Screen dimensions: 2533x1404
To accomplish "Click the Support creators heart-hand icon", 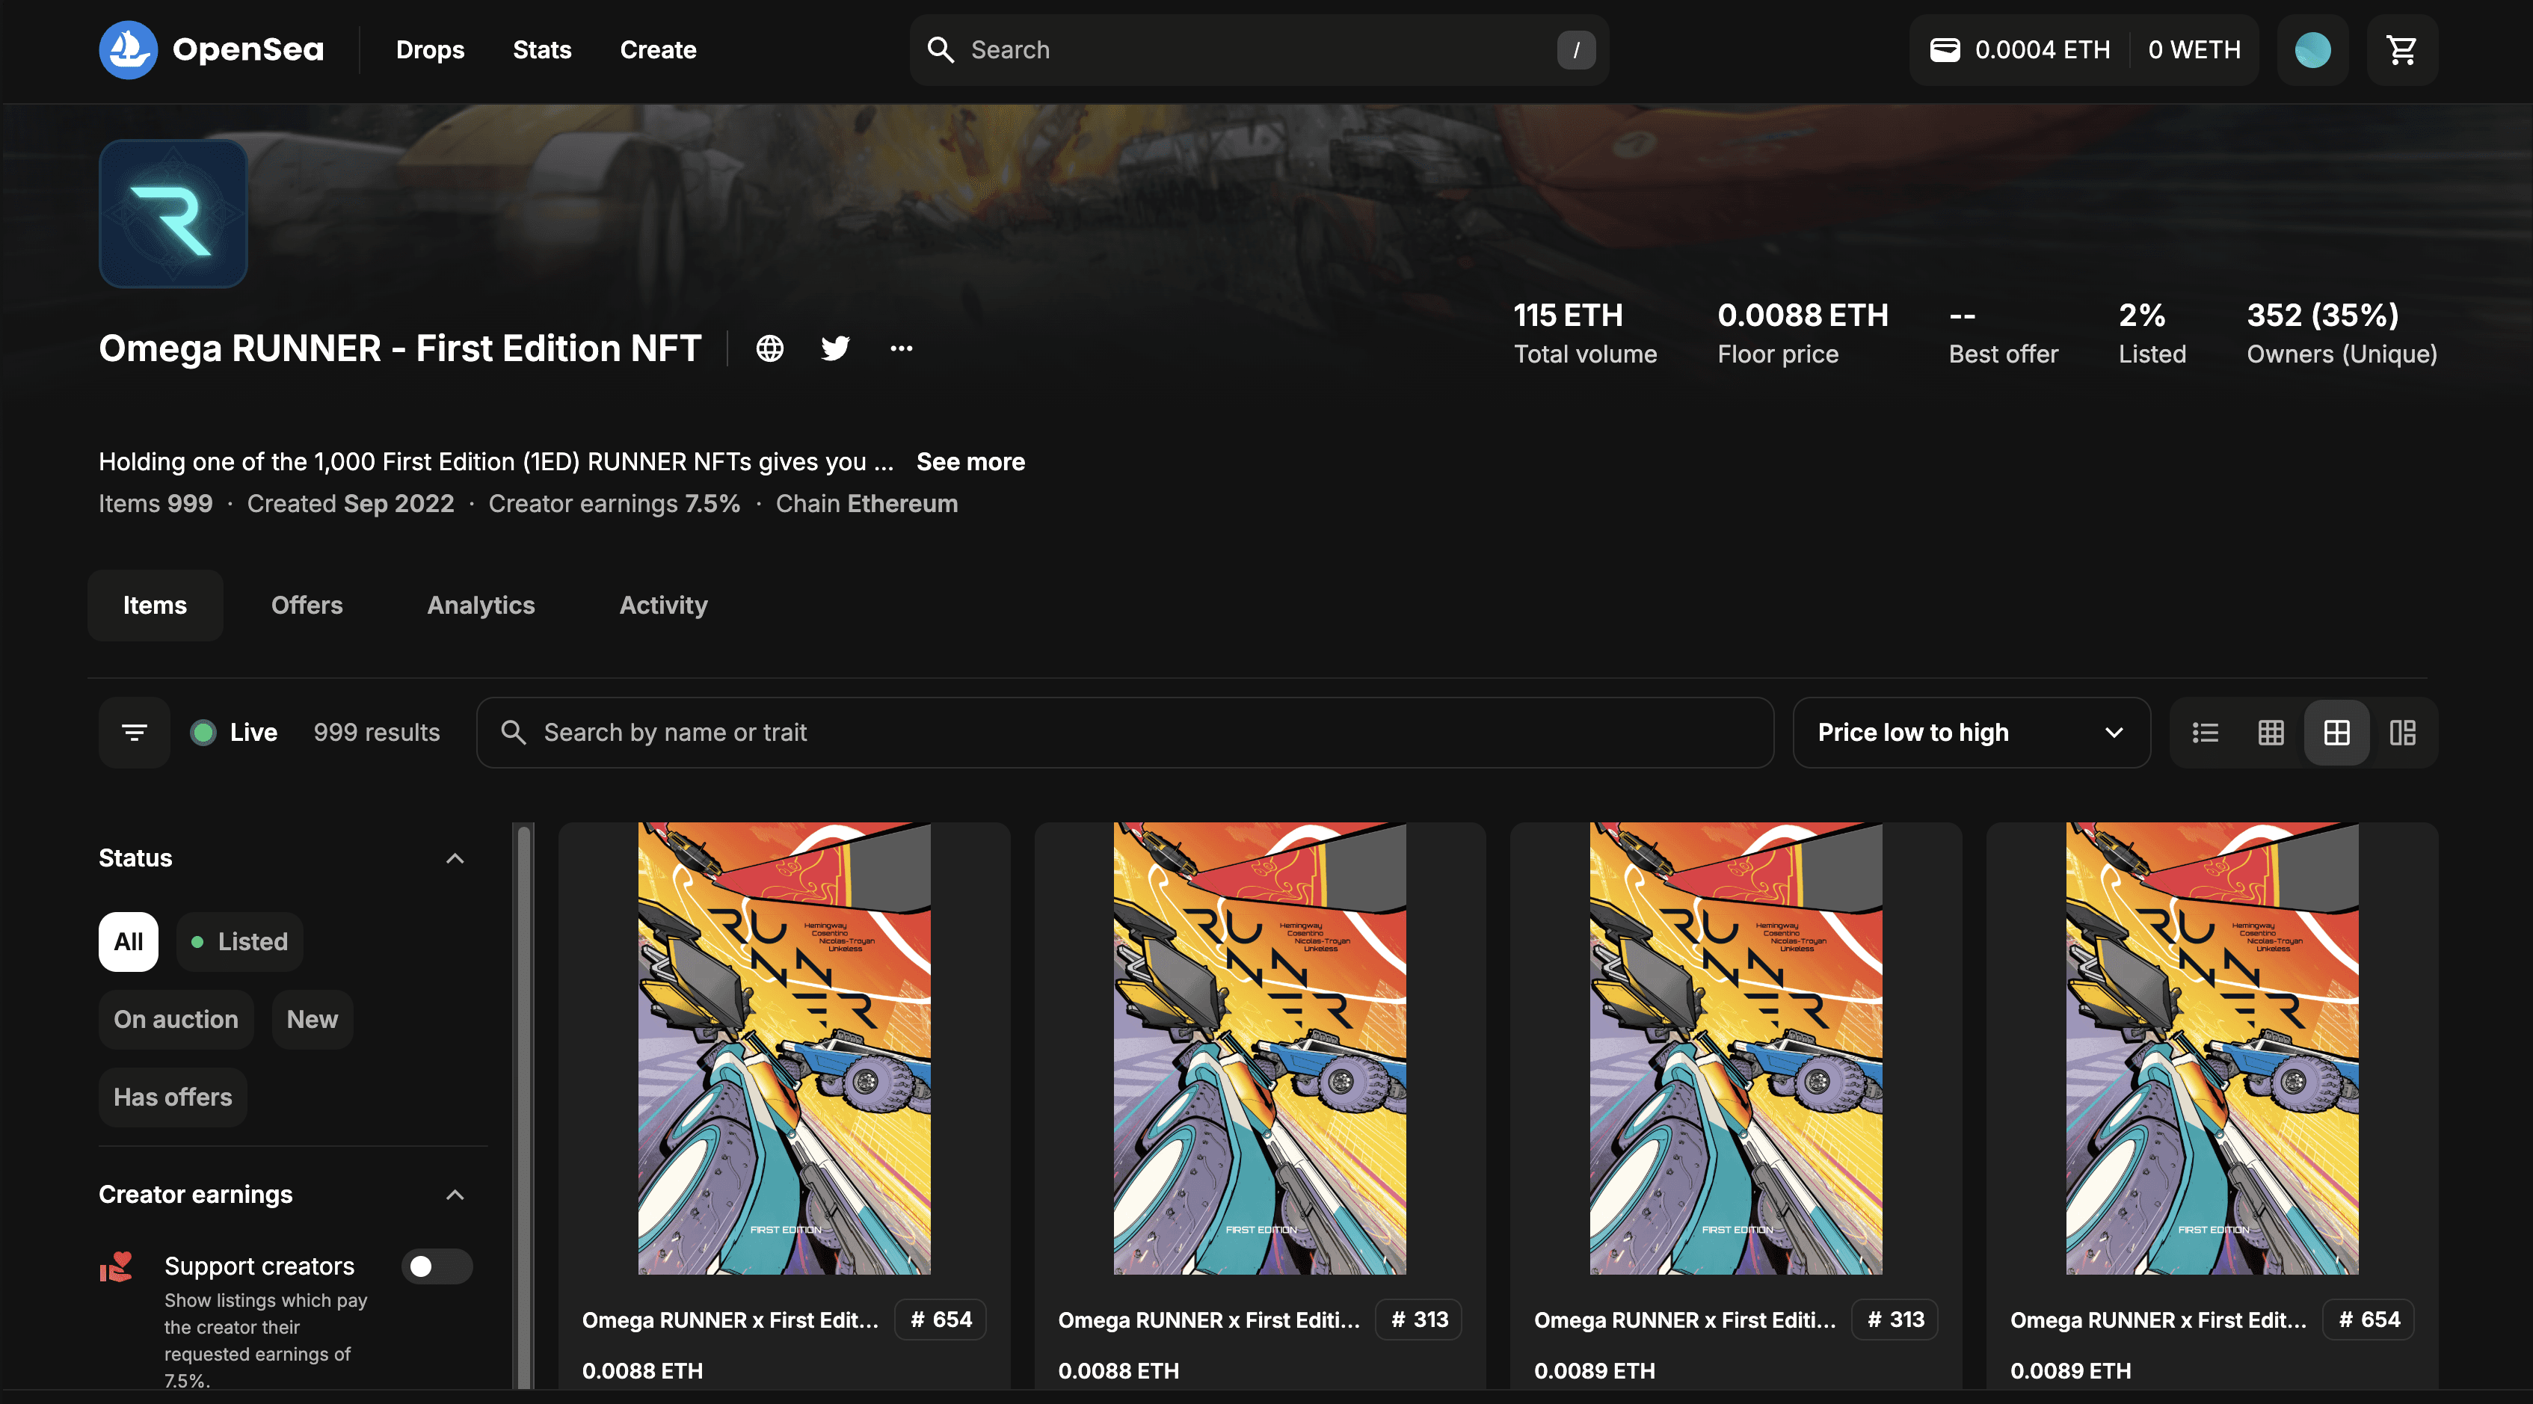I will pos(116,1266).
